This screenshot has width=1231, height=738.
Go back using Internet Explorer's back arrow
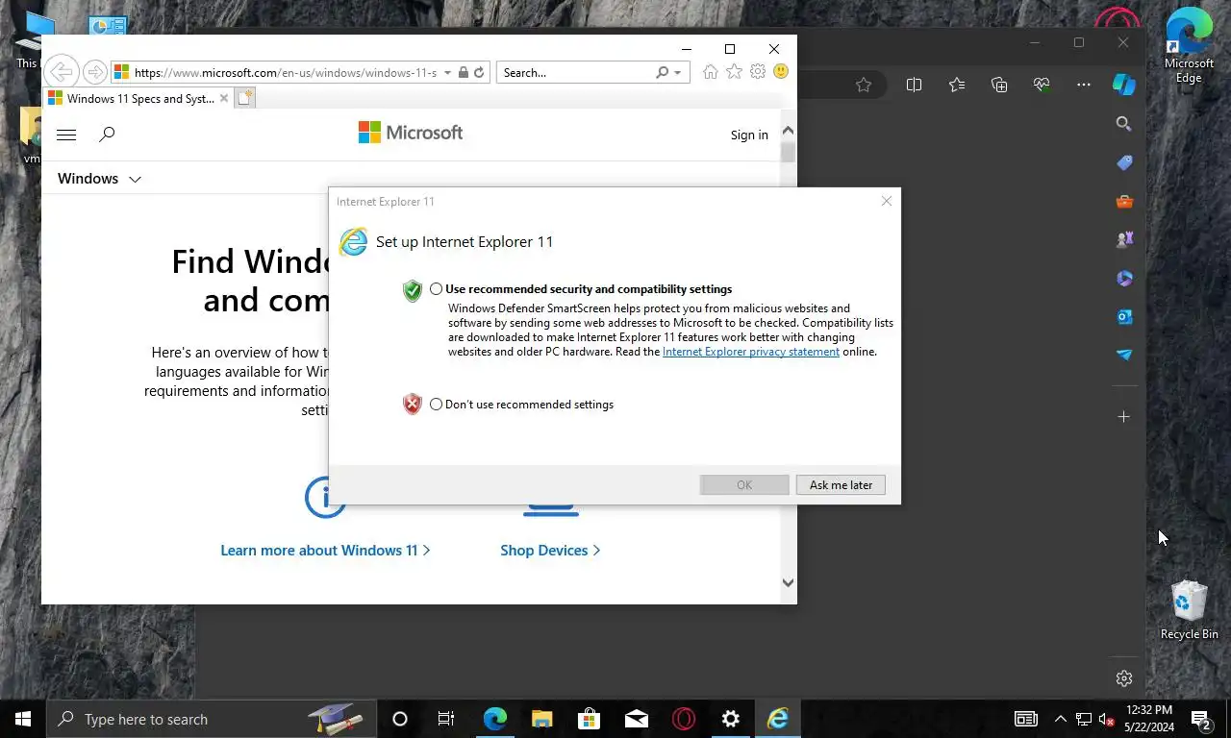click(x=61, y=72)
